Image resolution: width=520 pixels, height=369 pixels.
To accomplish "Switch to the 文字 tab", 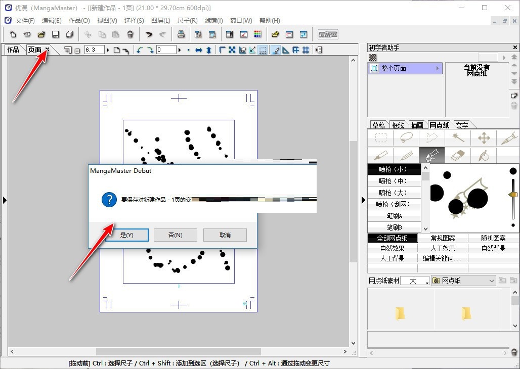I will (x=462, y=125).
